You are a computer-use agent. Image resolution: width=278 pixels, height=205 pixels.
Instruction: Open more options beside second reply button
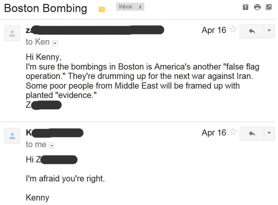click(269, 133)
